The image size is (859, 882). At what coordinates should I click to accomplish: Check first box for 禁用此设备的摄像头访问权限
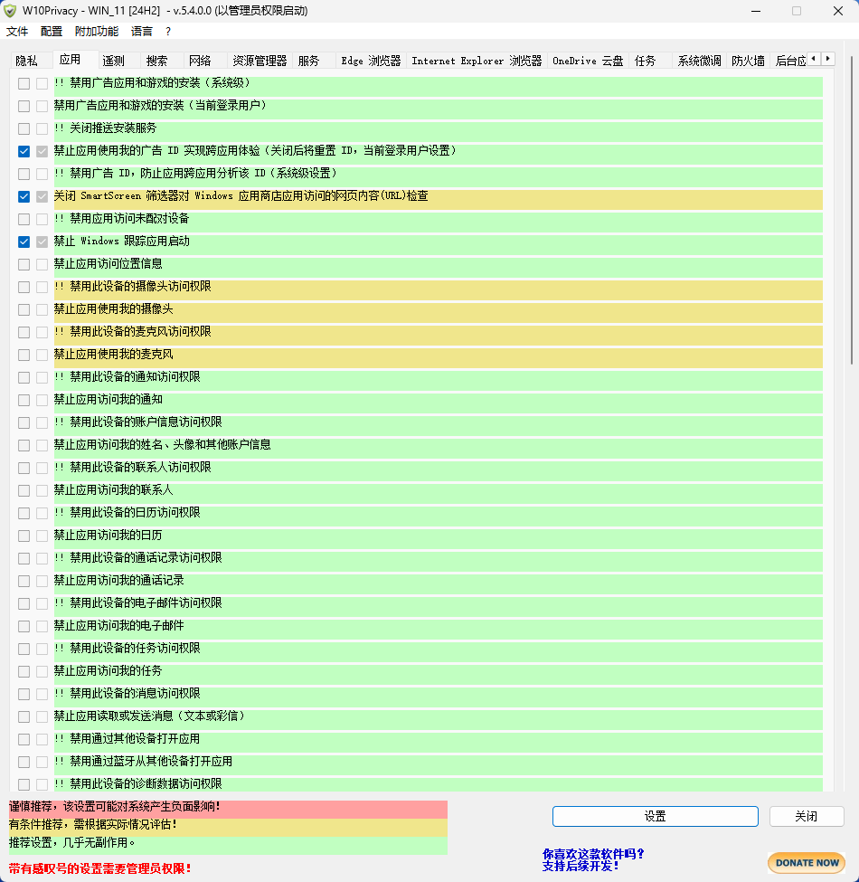point(24,288)
